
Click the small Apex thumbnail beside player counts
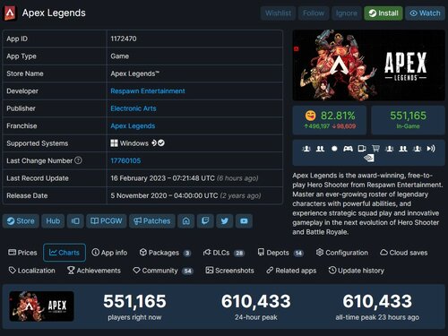pyautogui.click(x=41, y=306)
